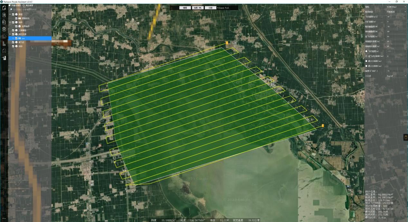The image size is (408, 222).
Task: Click the 航向重叠度(%) value field
Action: point(396,27)
